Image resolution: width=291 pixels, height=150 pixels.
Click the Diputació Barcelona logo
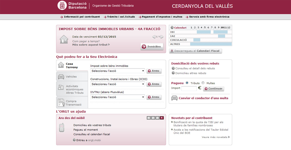72,5
